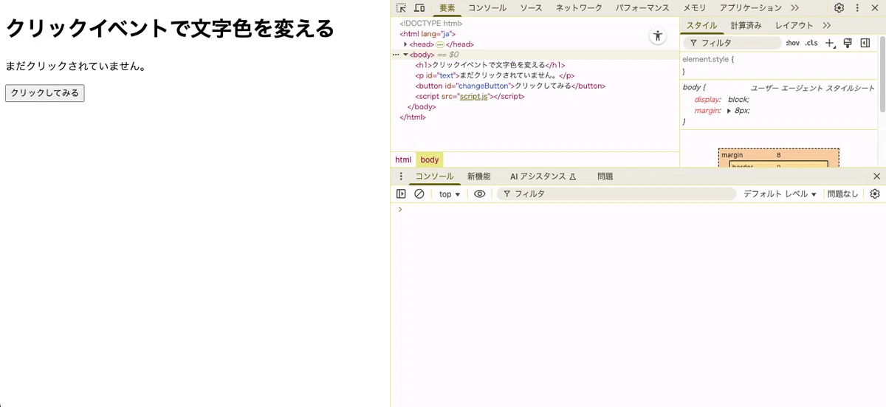
Task: Open the ネットワーク tab
Action: [579, 8]
